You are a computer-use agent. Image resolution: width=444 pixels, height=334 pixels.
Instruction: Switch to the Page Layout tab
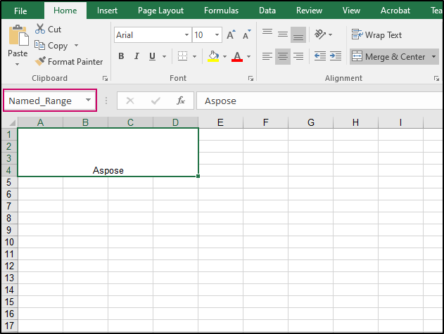pos(160,11)
